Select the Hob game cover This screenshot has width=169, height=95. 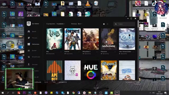(x=54, y=39)
